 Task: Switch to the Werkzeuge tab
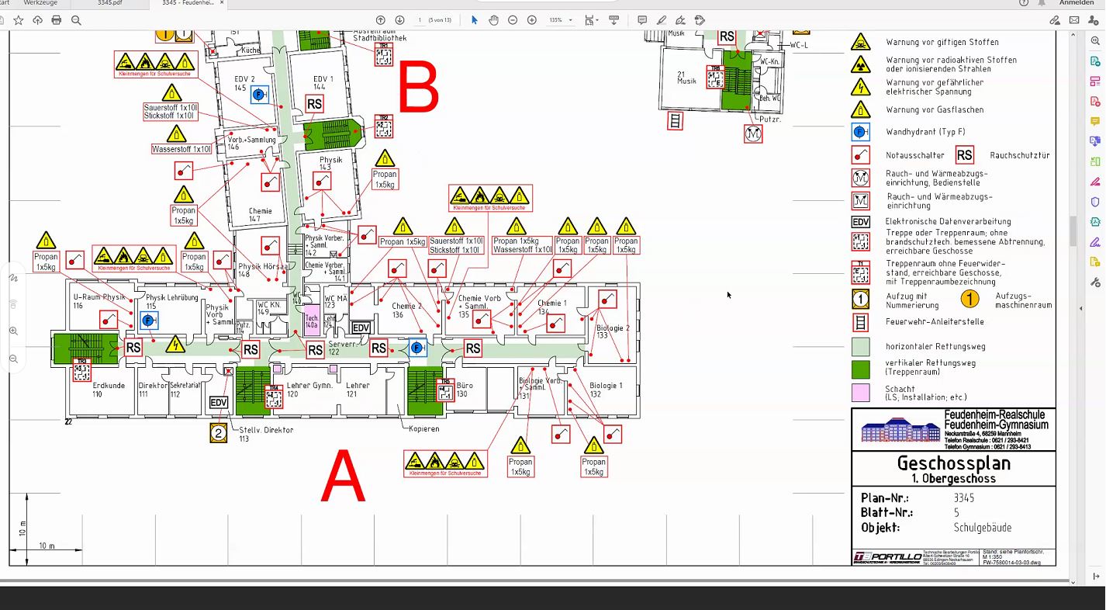[x=40, y=4]
